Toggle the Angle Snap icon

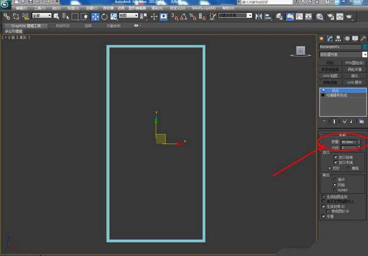(184, 17)
